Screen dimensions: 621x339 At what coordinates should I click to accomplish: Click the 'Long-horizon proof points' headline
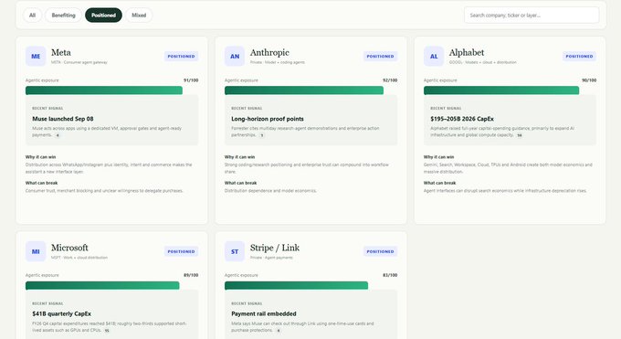click(268, 119)
